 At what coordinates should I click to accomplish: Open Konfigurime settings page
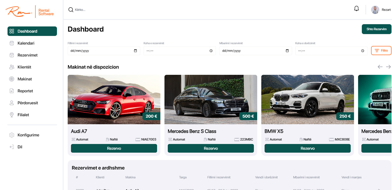point(28,135)
